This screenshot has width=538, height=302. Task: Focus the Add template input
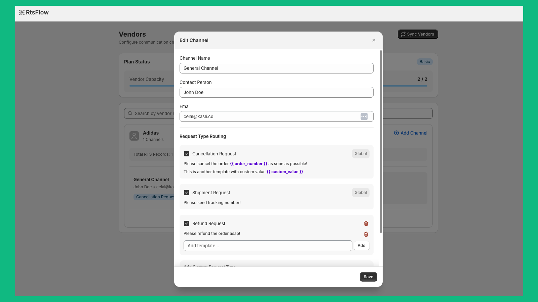tap(268, 246)
